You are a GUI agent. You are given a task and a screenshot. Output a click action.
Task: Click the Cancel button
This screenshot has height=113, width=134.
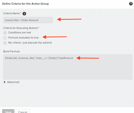(x=23, y=112)
